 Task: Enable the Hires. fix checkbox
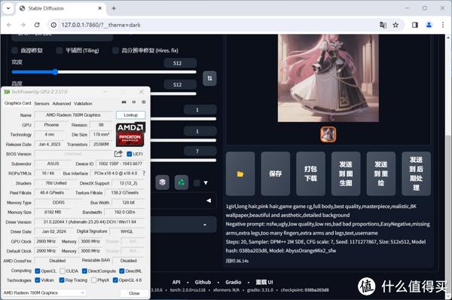pyautogui.click(x=115, y=51)
